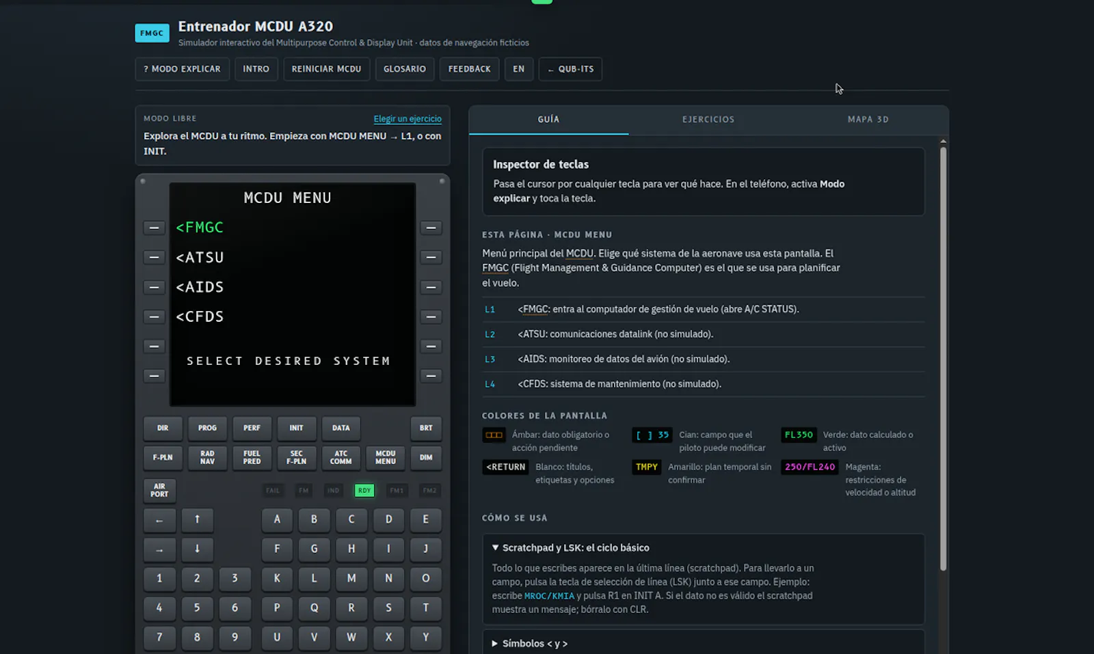Click the FUEL PRED key

(252, 458)
